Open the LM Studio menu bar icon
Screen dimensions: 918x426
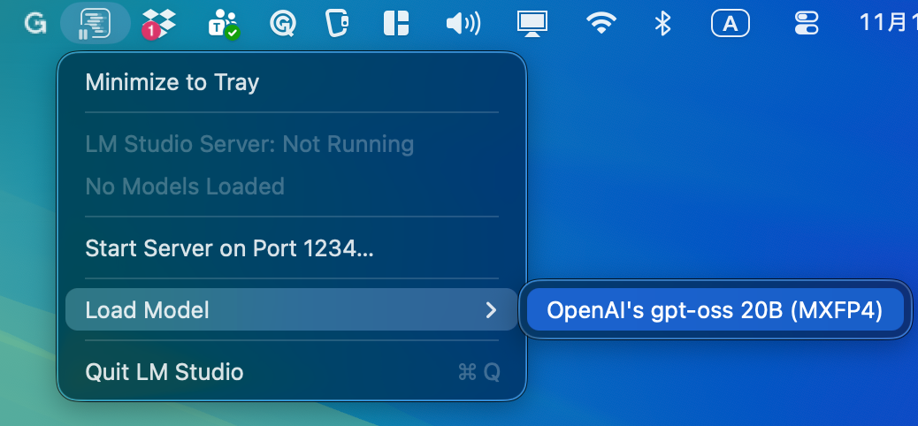tap(95, 23)
